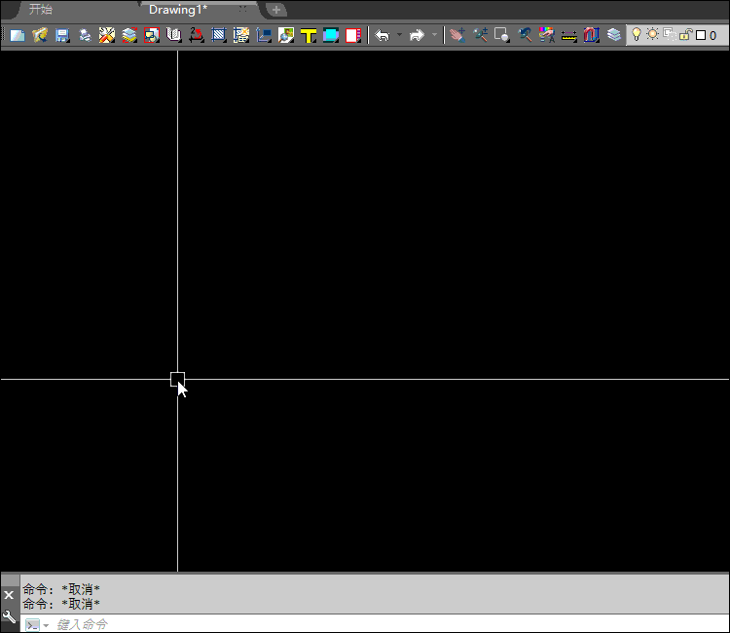Activate the realtime zoom plus/minus magnifier
This screenshot has height=633, width=730.
click(x=480, y=35)
